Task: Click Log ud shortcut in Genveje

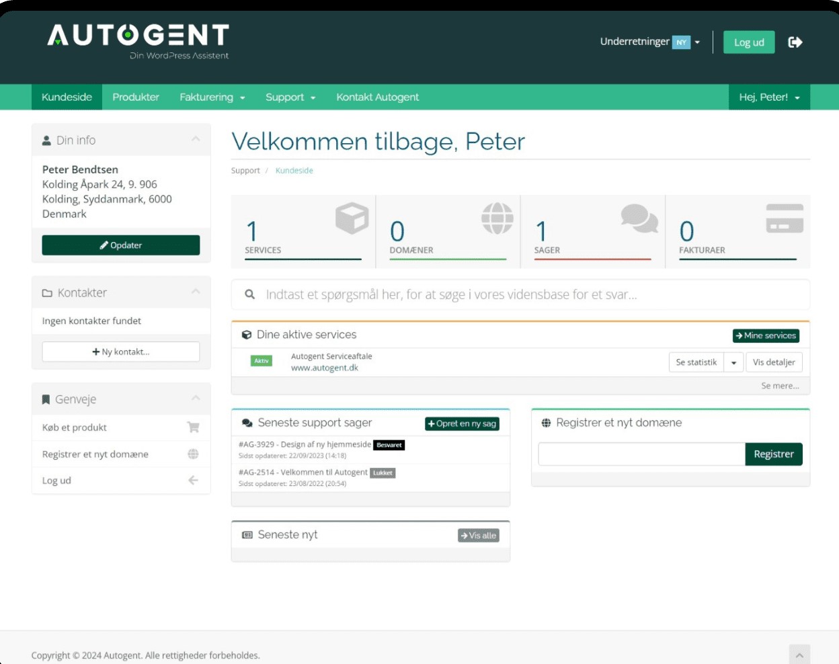Action: point(121,481)
